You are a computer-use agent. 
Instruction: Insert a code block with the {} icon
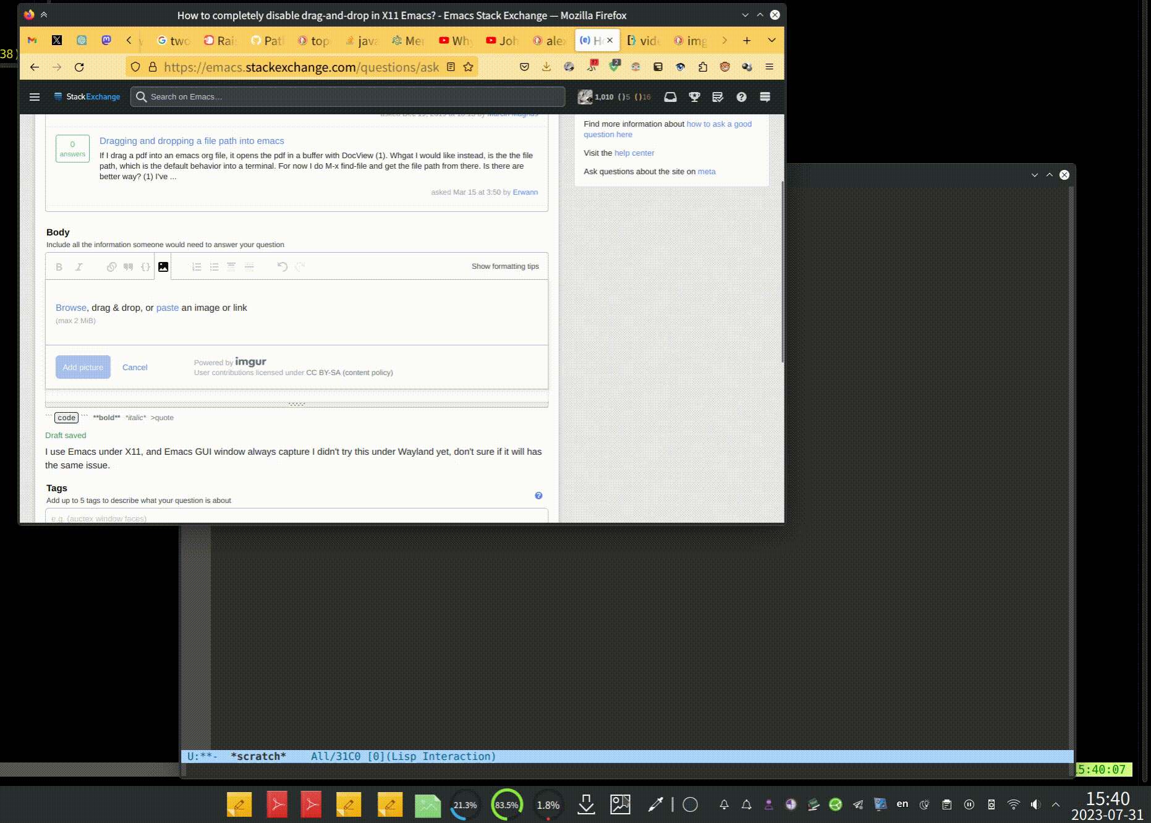[x=145, y=267]
